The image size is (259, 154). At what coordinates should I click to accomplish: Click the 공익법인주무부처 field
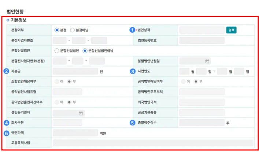pos(202,92)
